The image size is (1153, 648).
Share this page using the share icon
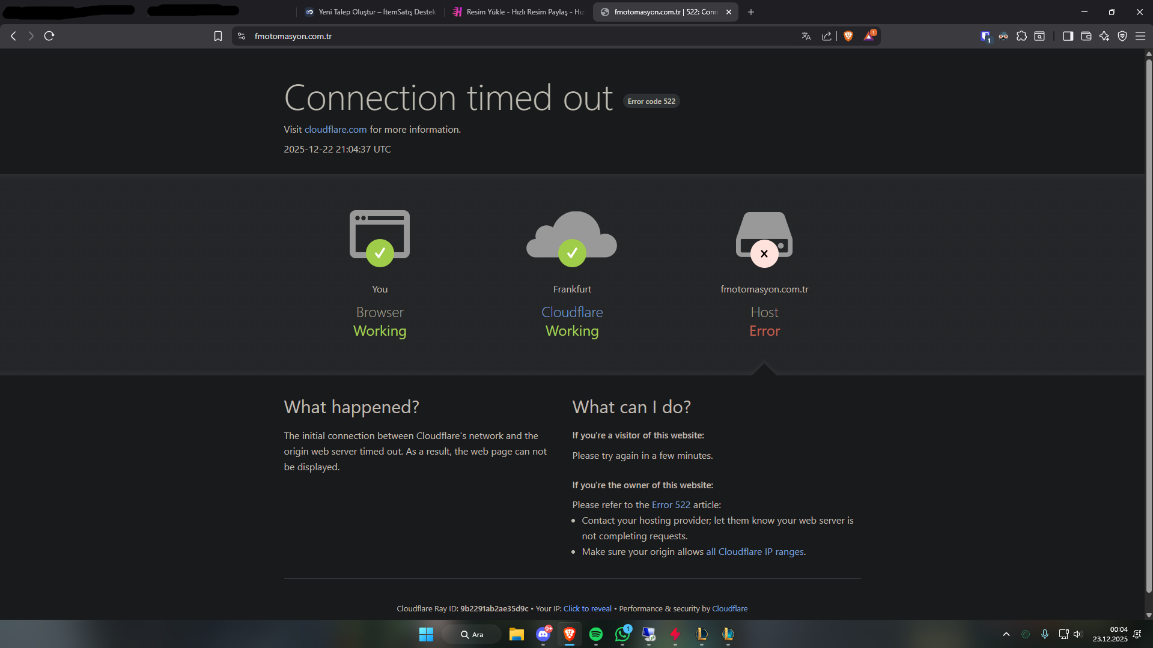coord(827,36)
